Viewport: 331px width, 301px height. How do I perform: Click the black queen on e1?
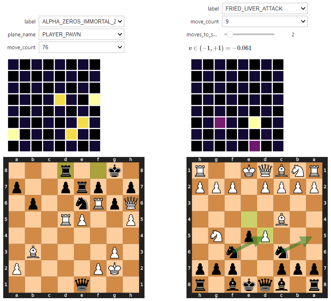pyautogui.click(x=82, y=284)
